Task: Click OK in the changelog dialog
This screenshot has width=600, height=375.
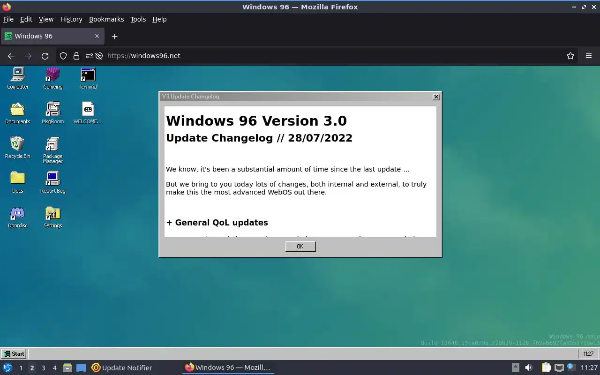Action: (300, 247)
